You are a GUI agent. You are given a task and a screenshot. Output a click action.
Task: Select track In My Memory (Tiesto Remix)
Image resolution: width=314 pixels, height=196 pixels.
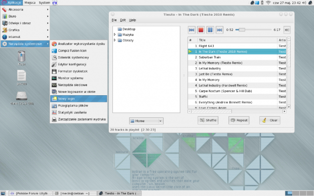(237, 63)
